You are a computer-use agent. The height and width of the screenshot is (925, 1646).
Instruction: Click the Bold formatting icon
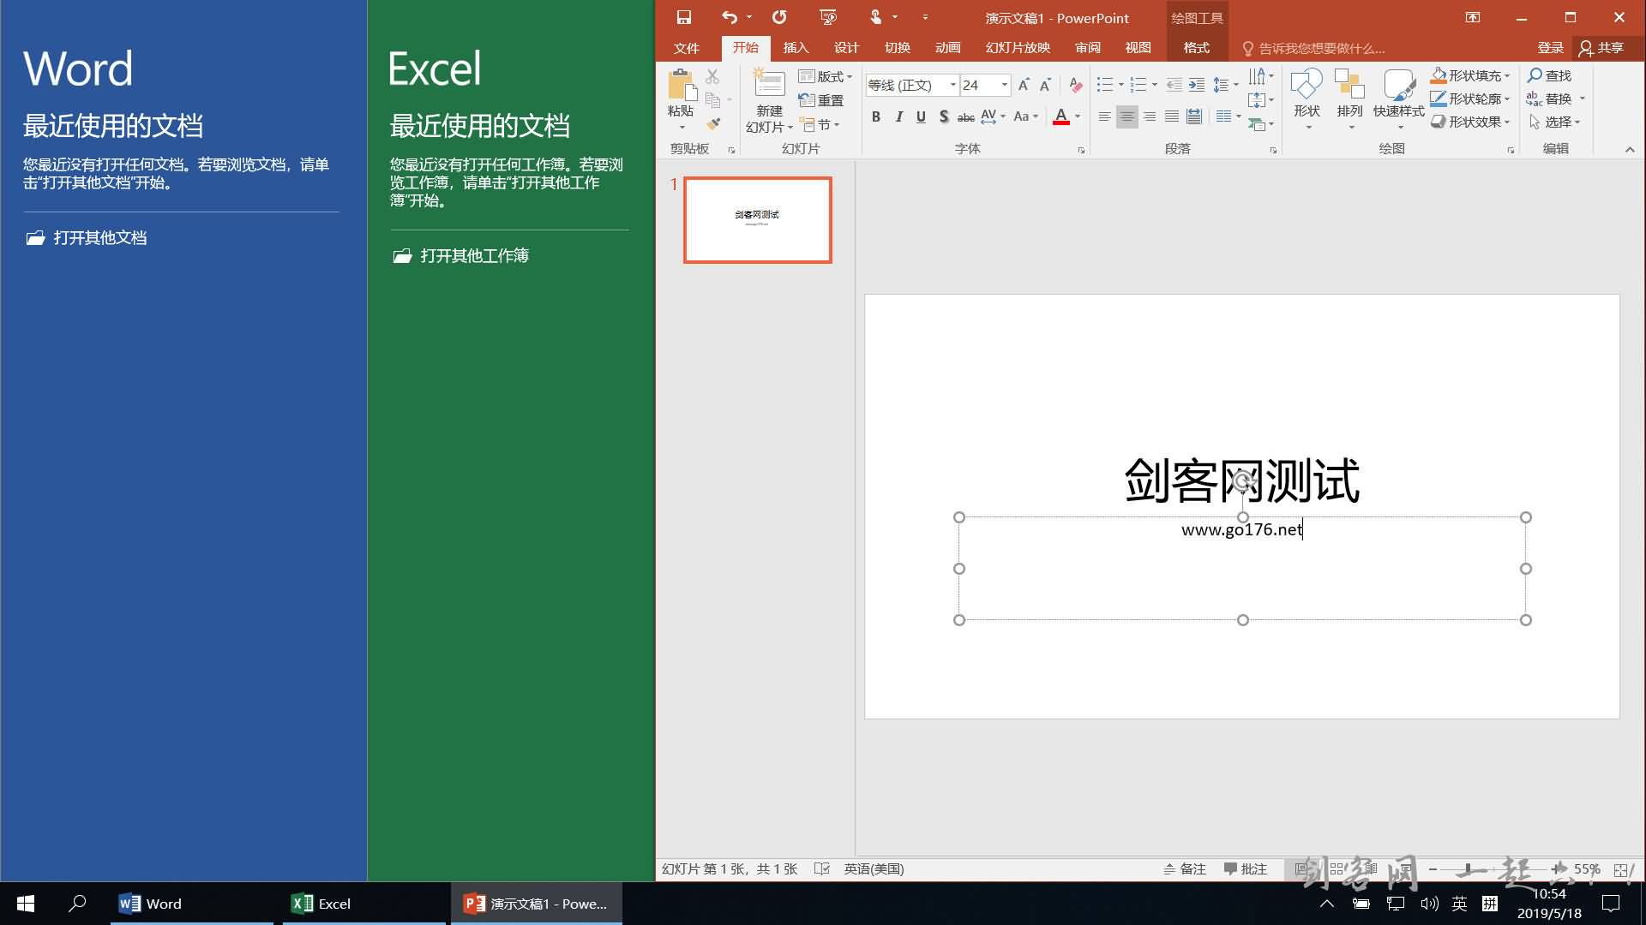(876, 116)
